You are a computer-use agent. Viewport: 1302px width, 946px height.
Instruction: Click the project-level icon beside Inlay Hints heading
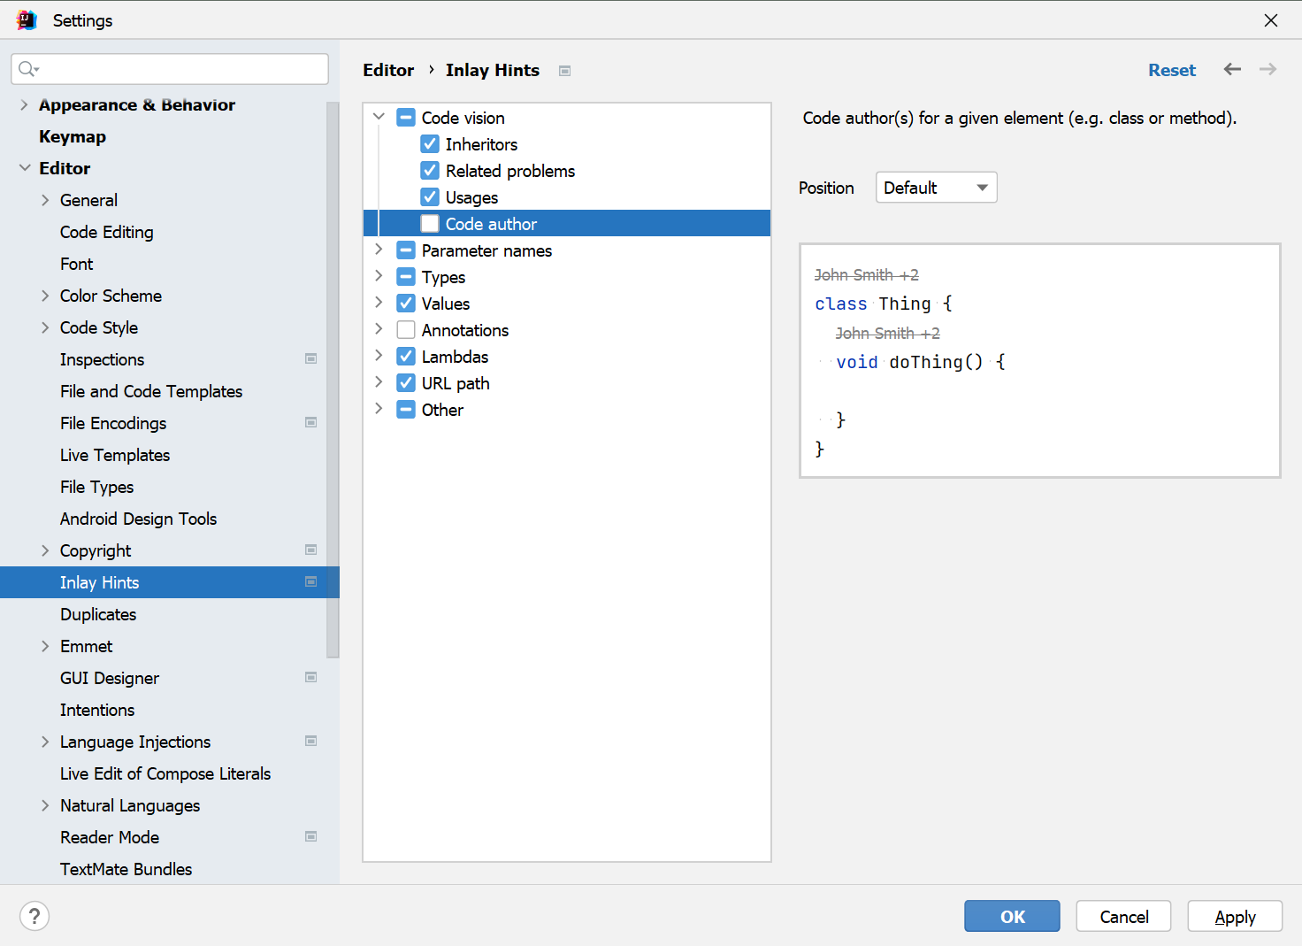(x=565, y=71)
